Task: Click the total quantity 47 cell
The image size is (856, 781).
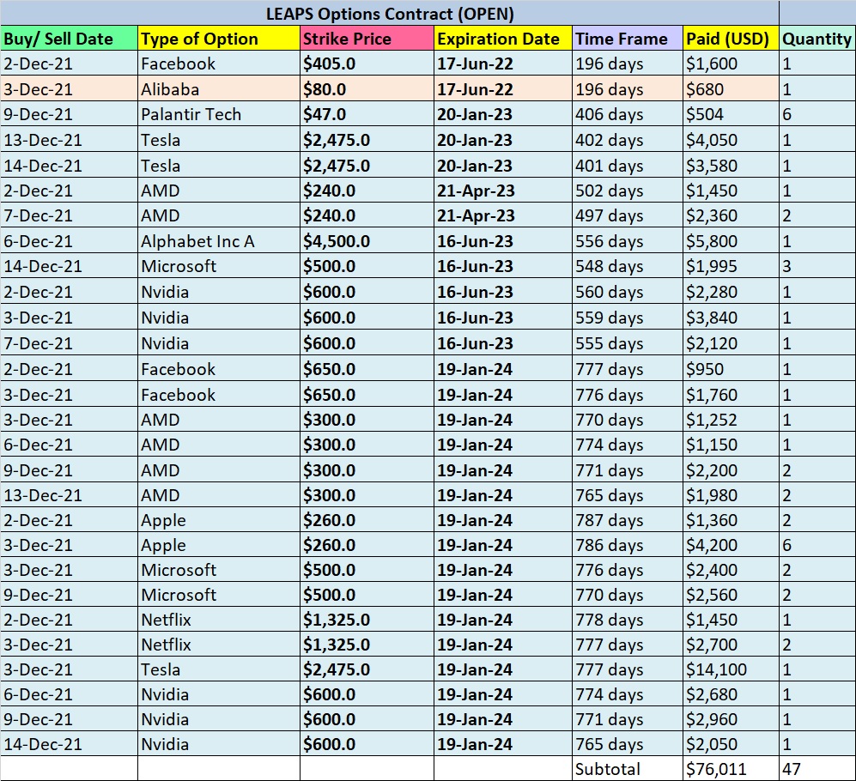Action: [x=817, y=769]
